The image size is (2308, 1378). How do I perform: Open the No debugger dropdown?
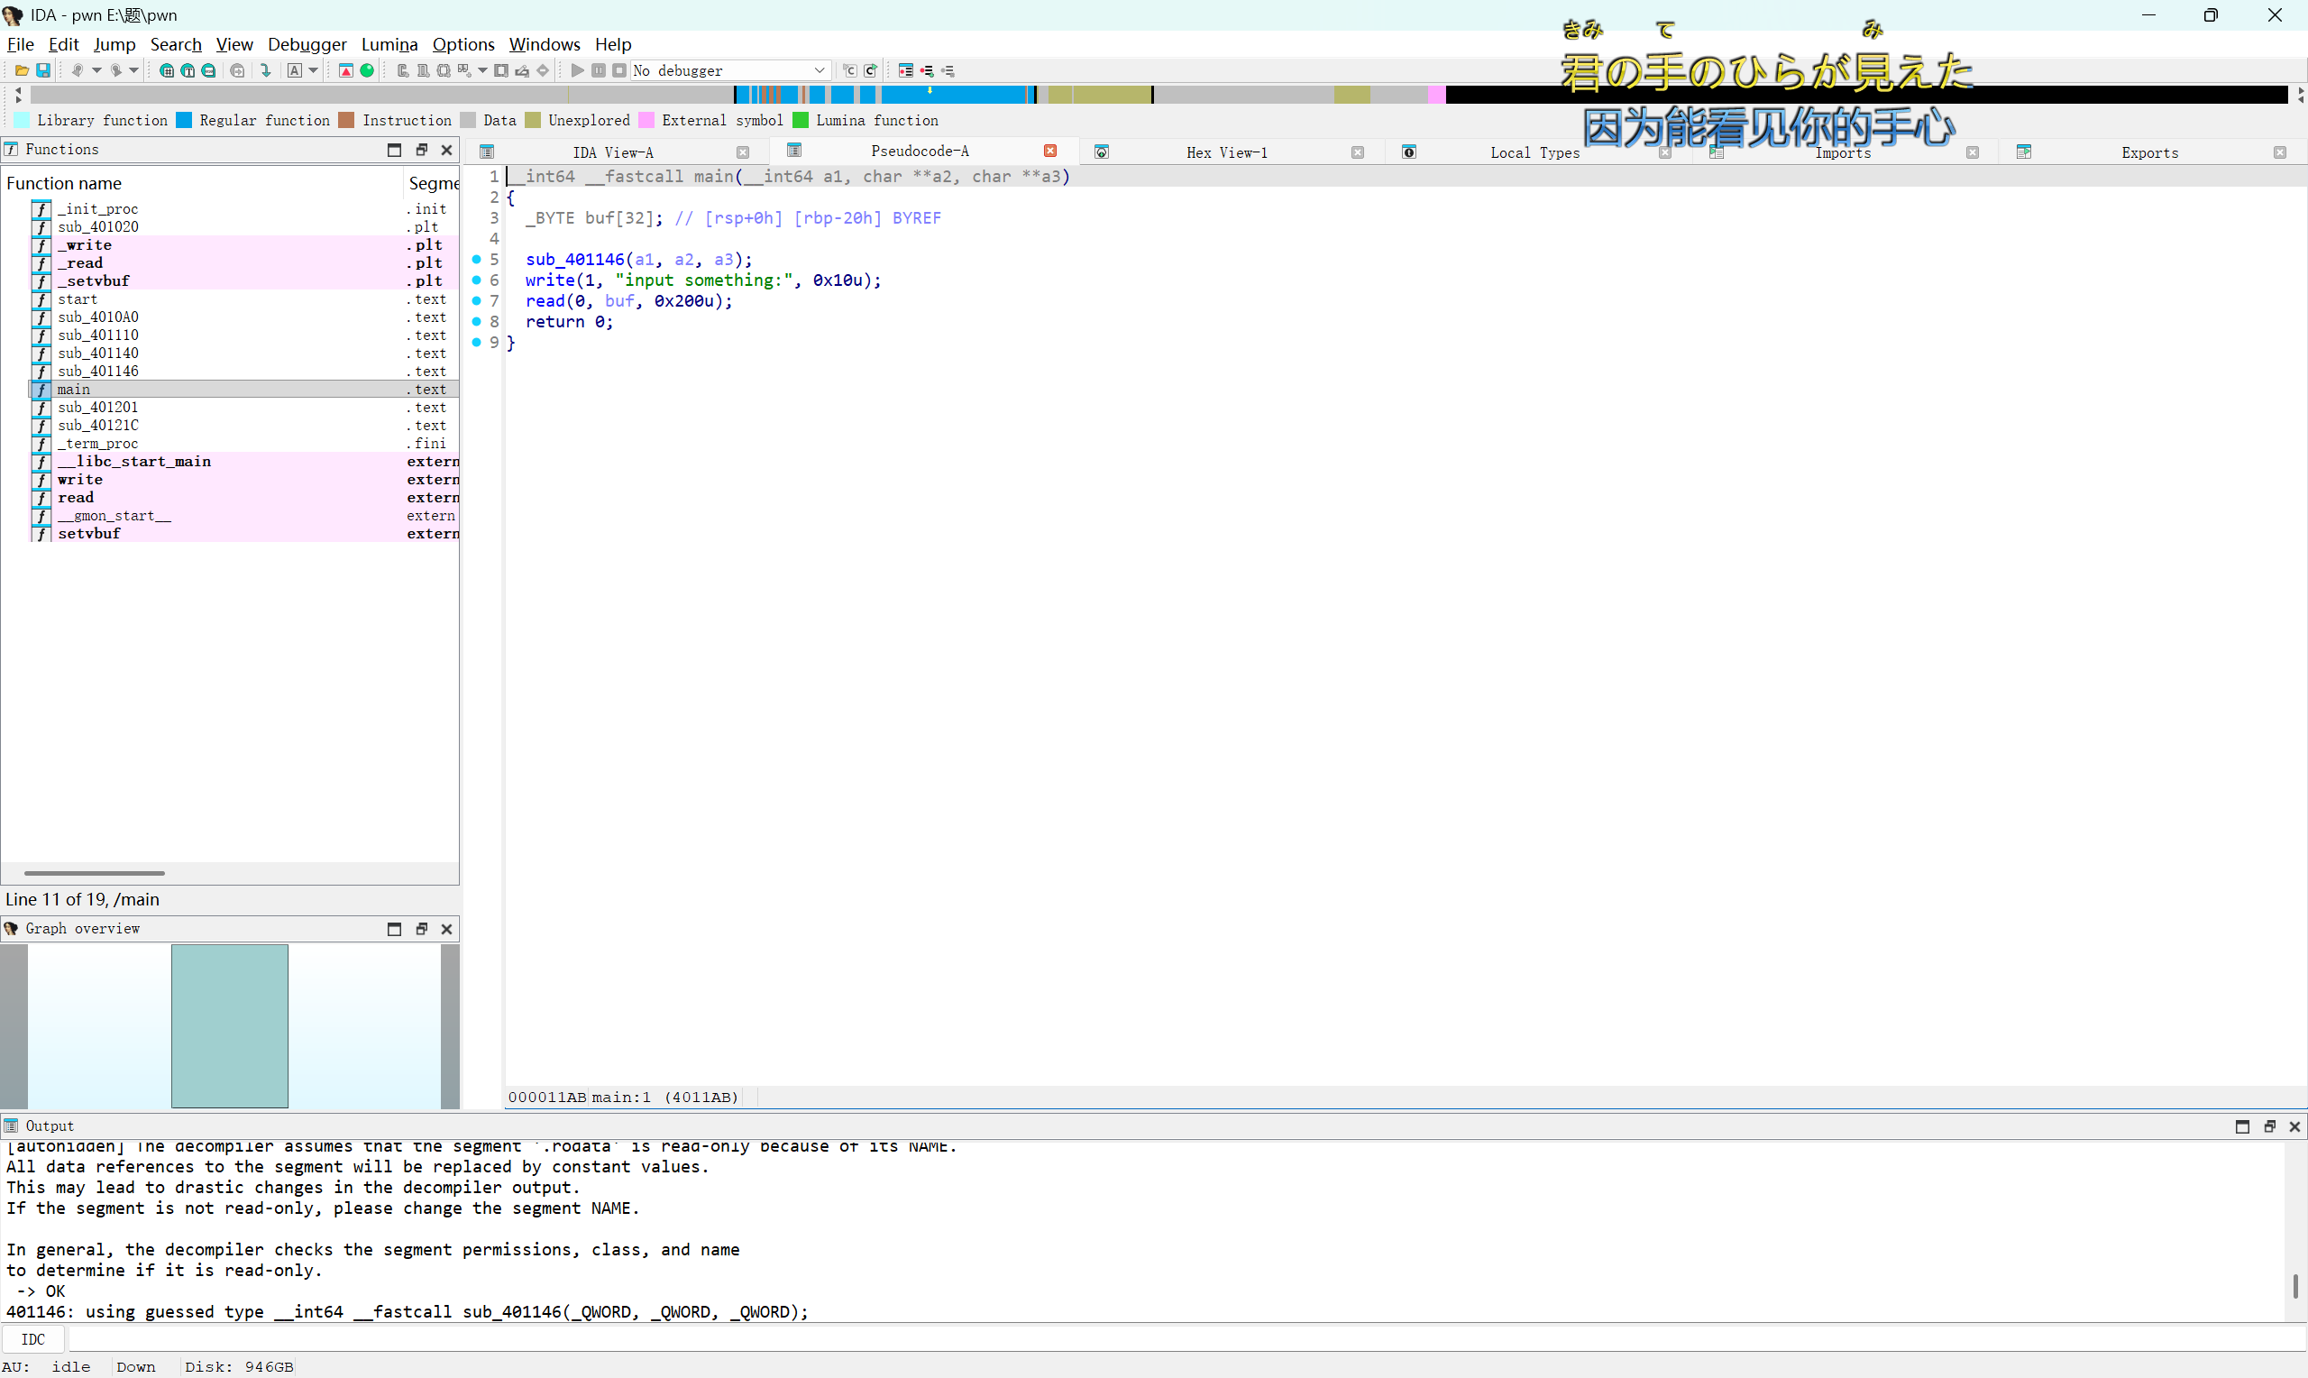pyautogui.click(x=820, y=70)
